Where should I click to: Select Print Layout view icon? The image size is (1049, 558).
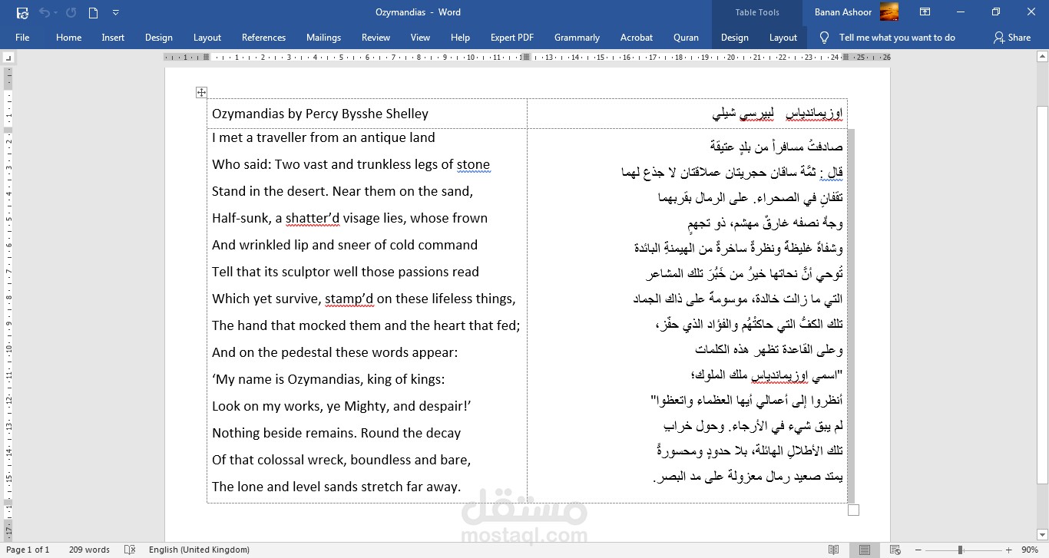(865, 550)
